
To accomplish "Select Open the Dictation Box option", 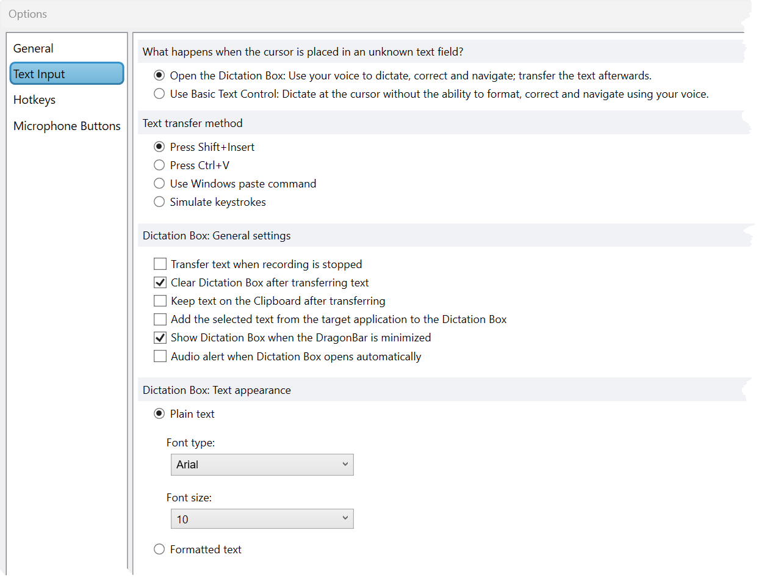I will click(x=159, y=76).
